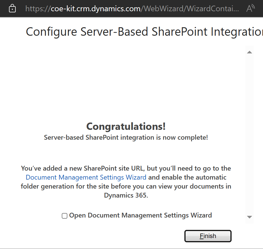The height and width of the screenshot is (249, 263).
Task: Check Open Document Management Settings Wizard checkbox
Action: coord(65,216)
